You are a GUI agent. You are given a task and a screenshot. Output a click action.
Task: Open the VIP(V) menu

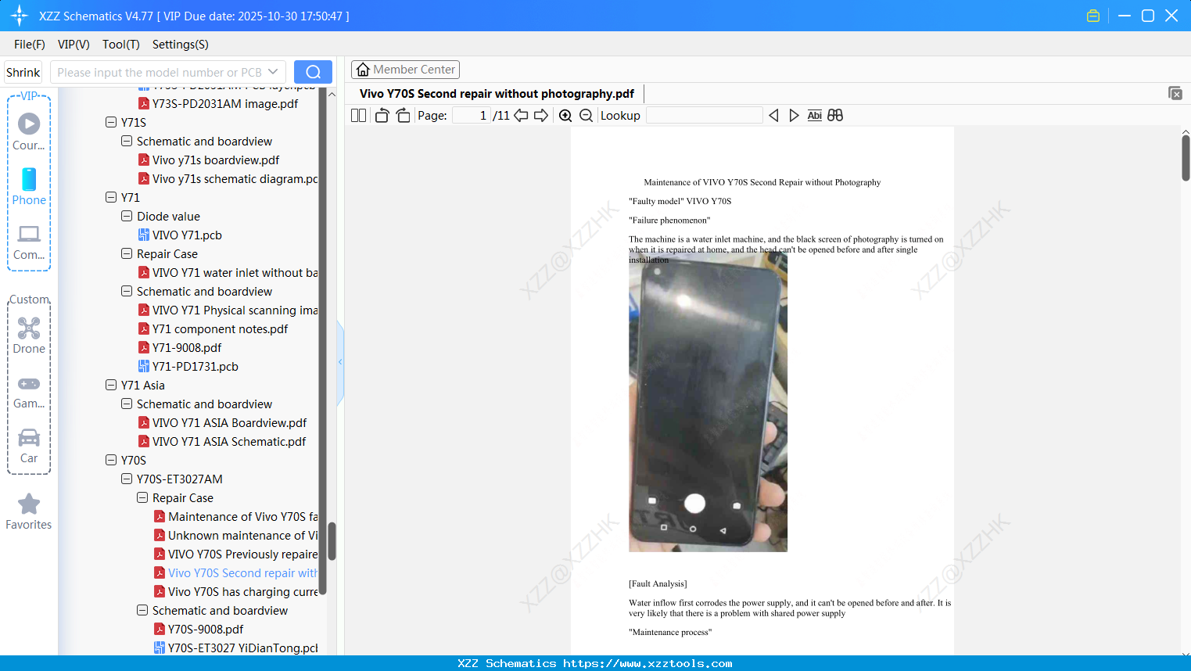(73, 45)
